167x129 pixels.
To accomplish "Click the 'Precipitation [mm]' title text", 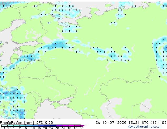I will (x=17, y=123).
